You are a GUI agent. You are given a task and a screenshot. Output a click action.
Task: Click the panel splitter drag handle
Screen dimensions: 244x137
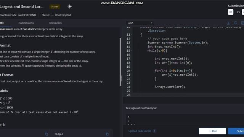point(122,78)
